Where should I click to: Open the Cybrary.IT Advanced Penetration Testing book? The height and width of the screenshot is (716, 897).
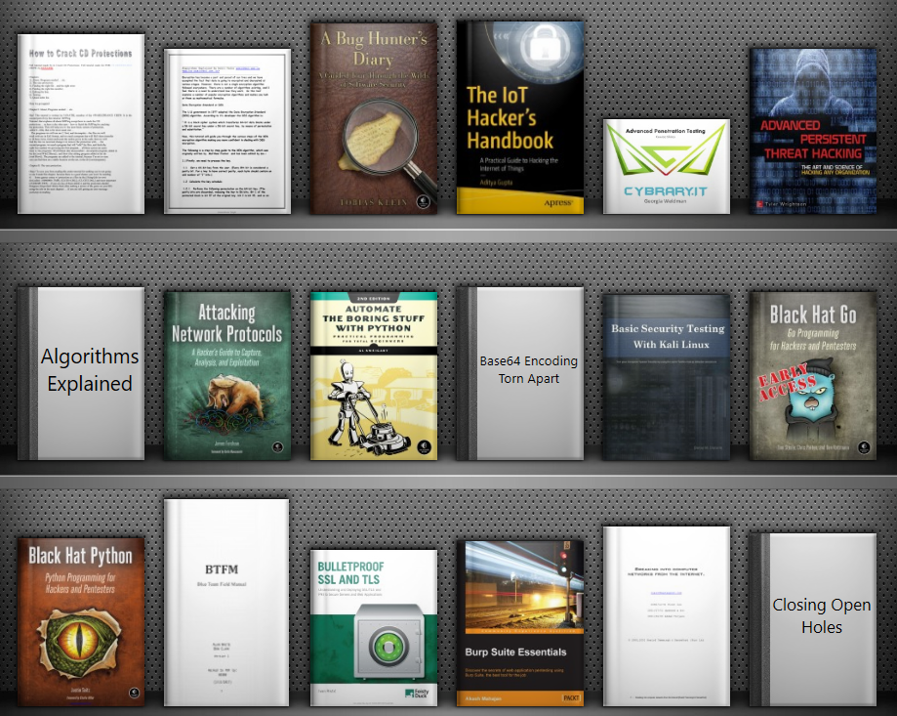coord(667,167)
